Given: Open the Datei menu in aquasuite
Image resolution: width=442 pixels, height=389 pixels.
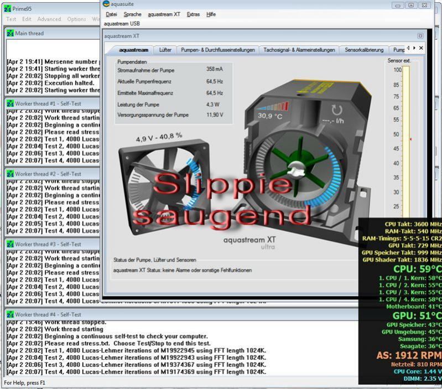Looking at the screenshot, I should click(x=111, y=14).
